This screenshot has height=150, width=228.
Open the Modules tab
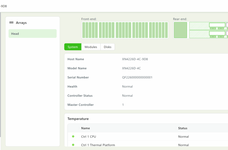click(91, 47)
